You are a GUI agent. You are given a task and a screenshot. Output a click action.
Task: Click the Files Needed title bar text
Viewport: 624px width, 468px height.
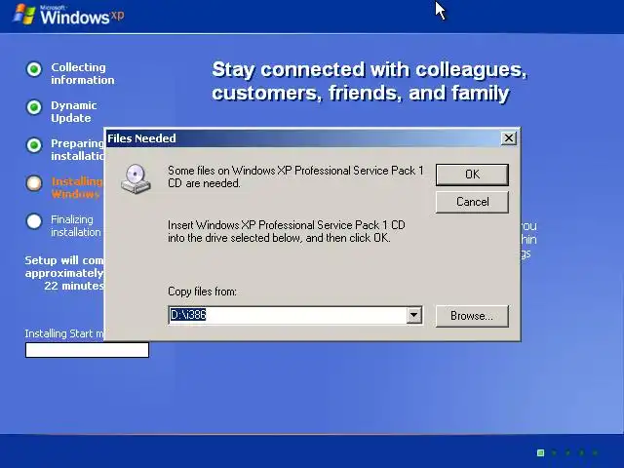(x=141, y=138)
